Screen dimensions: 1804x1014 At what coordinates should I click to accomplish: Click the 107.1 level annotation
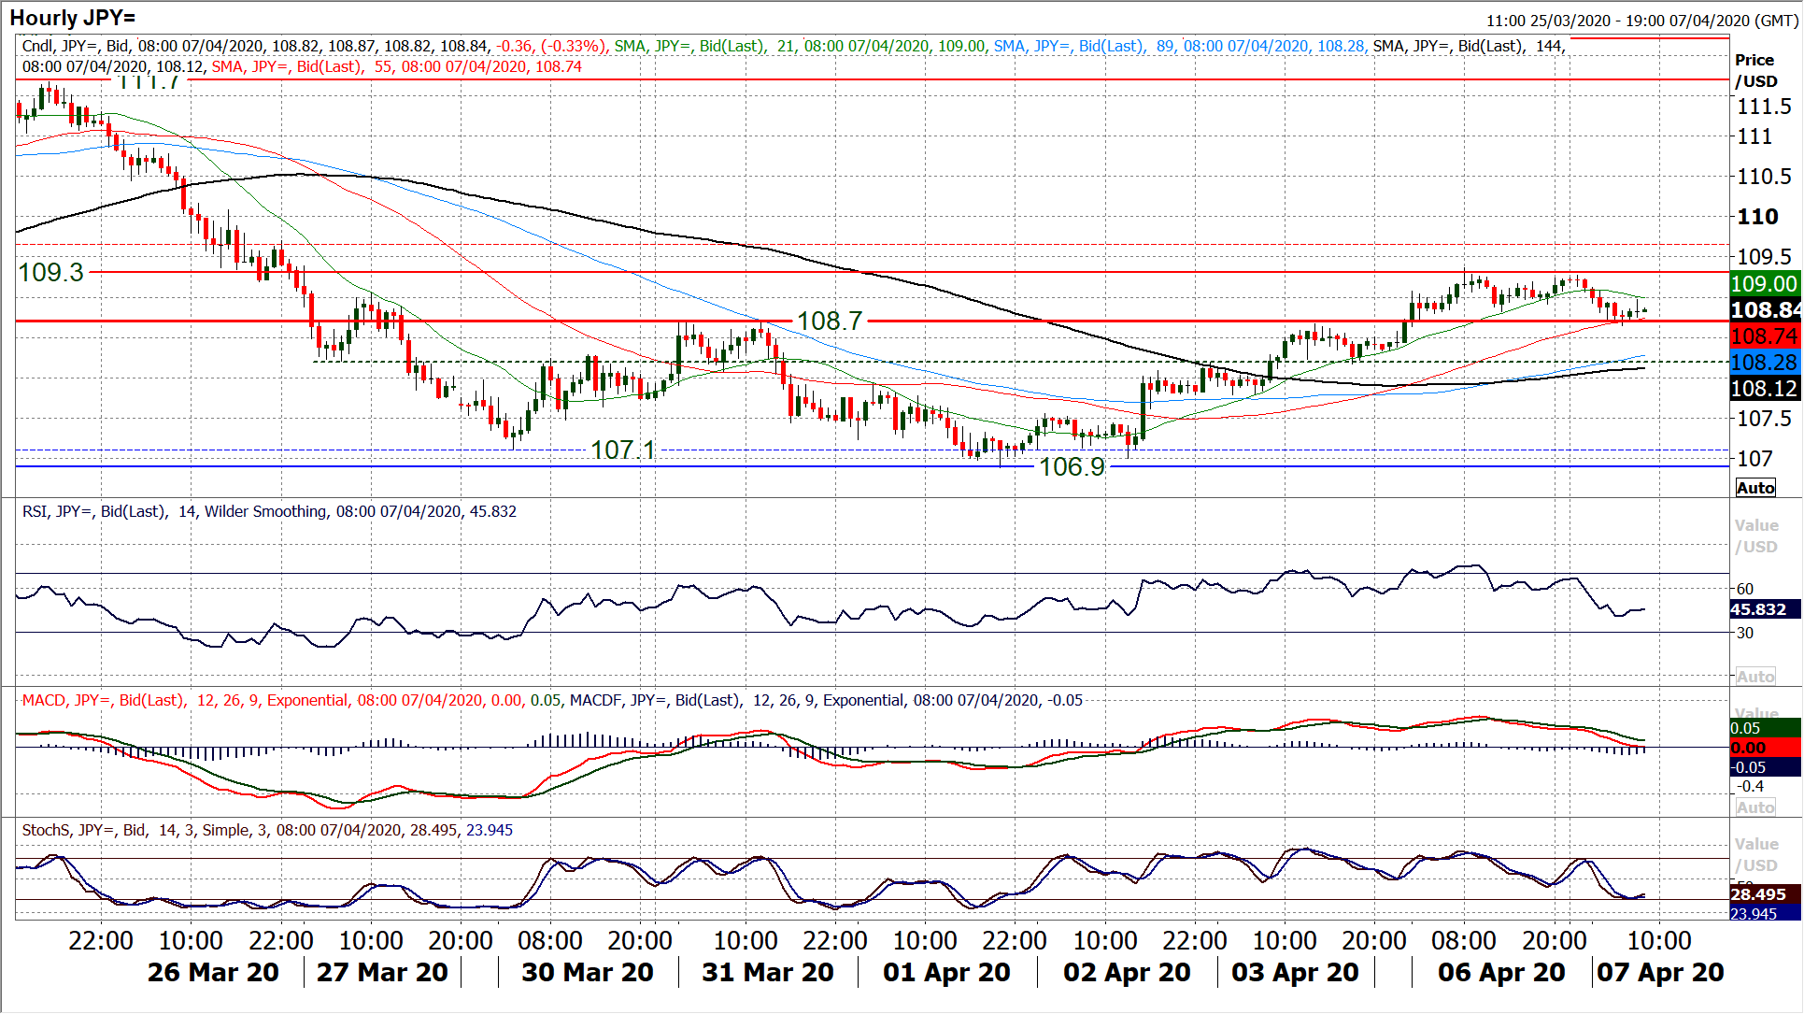click(623, 450)
